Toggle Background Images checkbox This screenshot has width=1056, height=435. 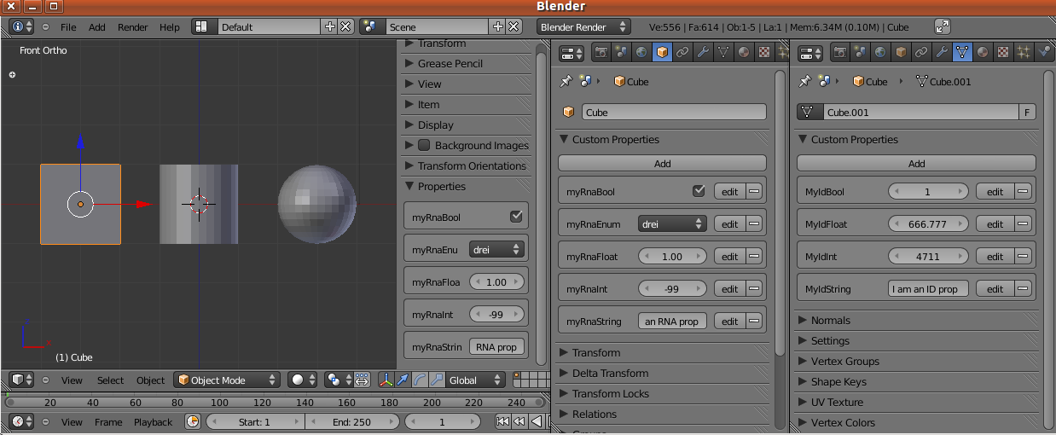(x=424, y=145)
